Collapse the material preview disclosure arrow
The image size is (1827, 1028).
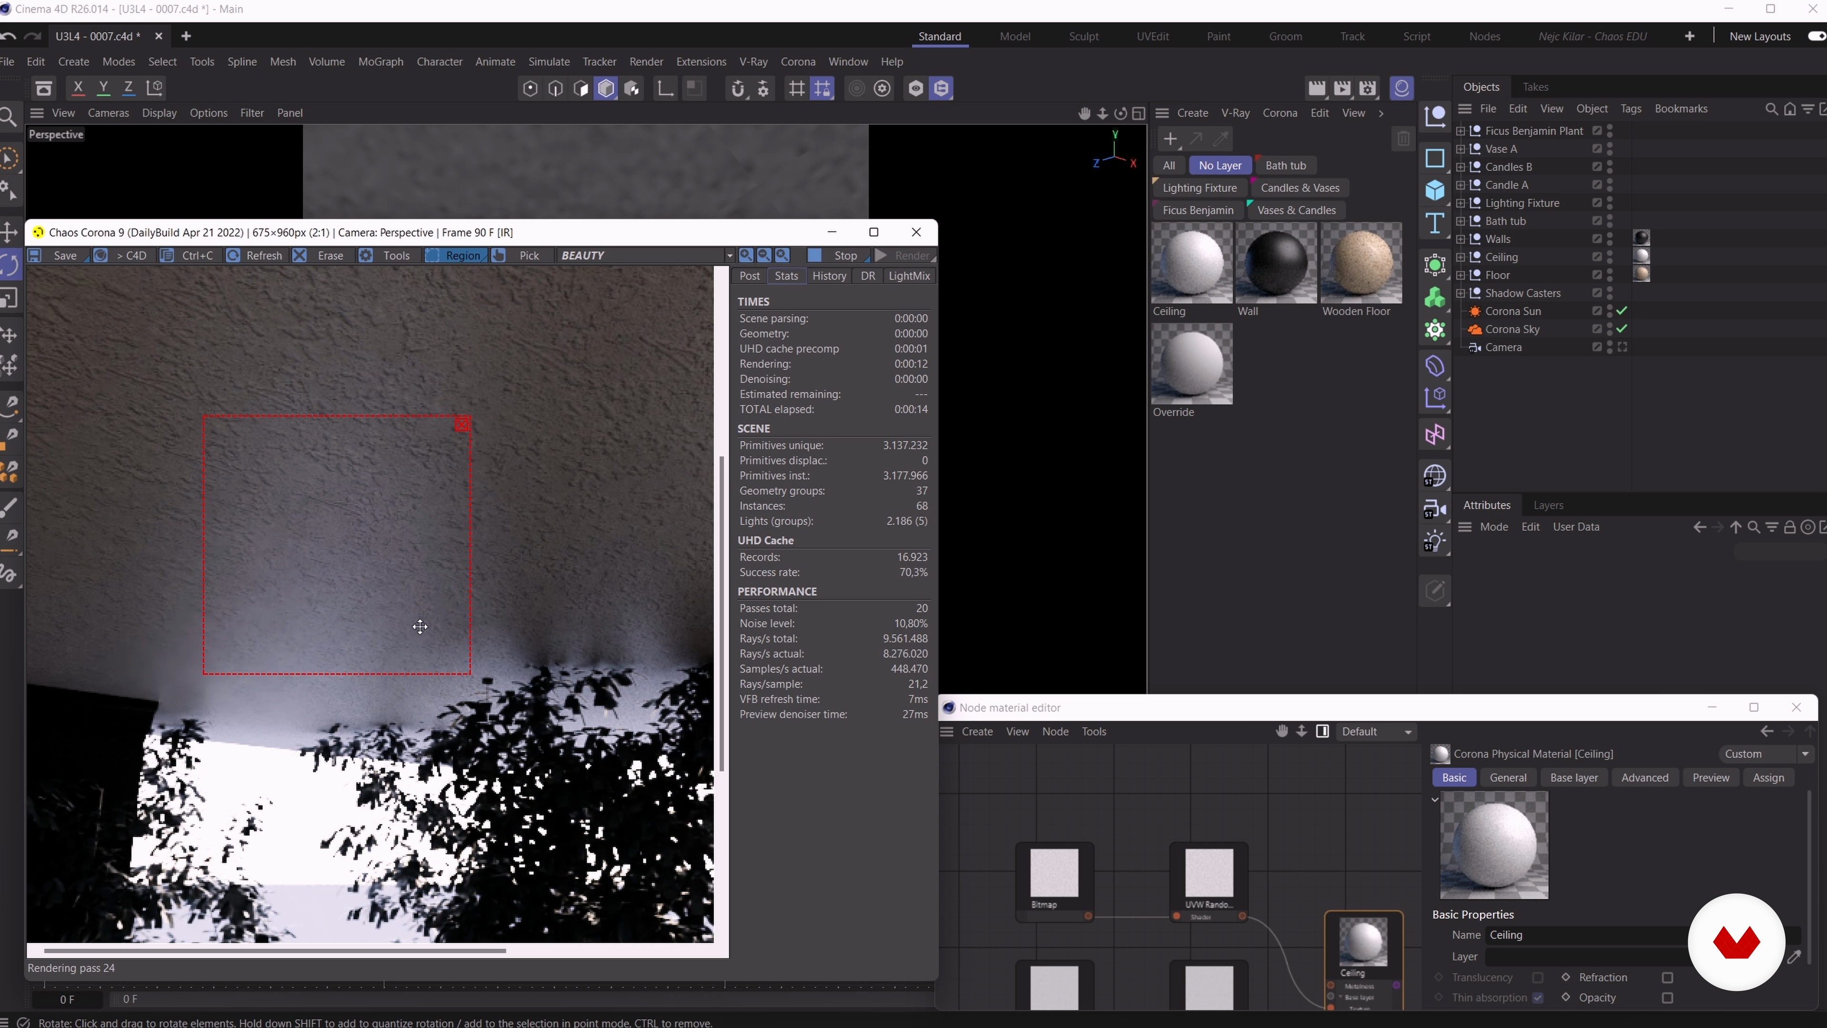click(x=1435, y=800)
